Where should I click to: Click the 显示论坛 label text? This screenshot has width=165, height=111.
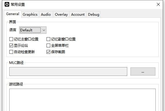click(x=21, y=45)
